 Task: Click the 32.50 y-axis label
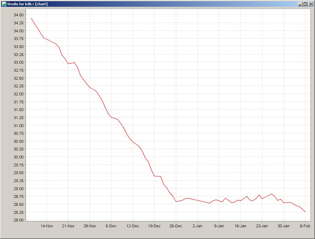(18, 78)
